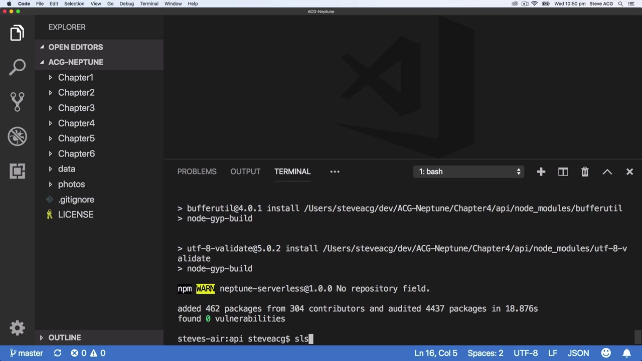Change indentation via 'Spaces: 2'

(x=485, y=353)
